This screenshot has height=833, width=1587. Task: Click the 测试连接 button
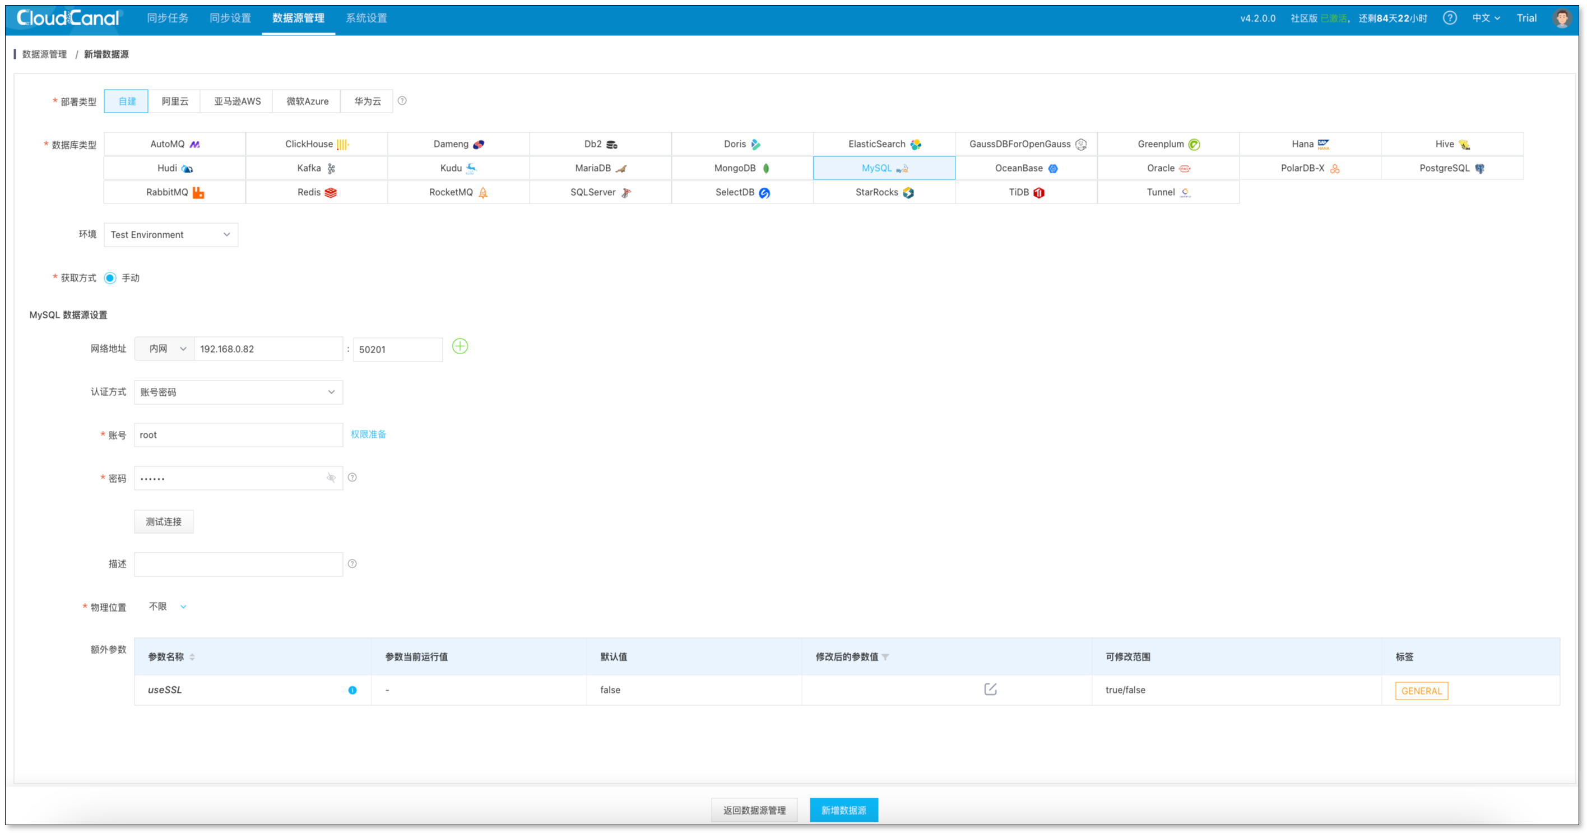(164, 521)
